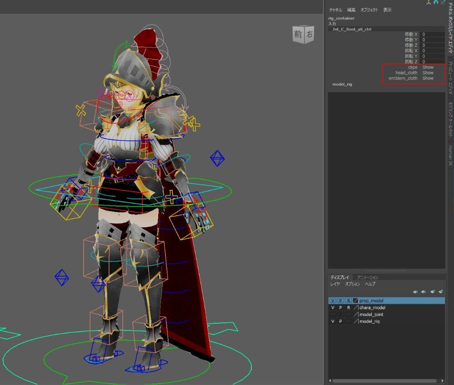This screenshot has width=454, height=385.
Task: Switch to the アニメーション layer tab
Action: click(367, 277)
